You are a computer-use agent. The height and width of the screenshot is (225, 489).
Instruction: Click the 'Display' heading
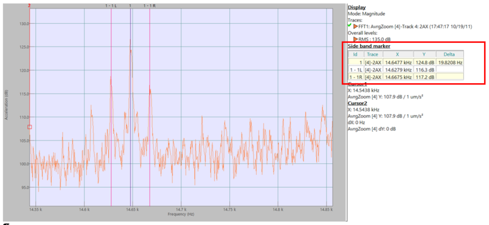pos(357,7)
